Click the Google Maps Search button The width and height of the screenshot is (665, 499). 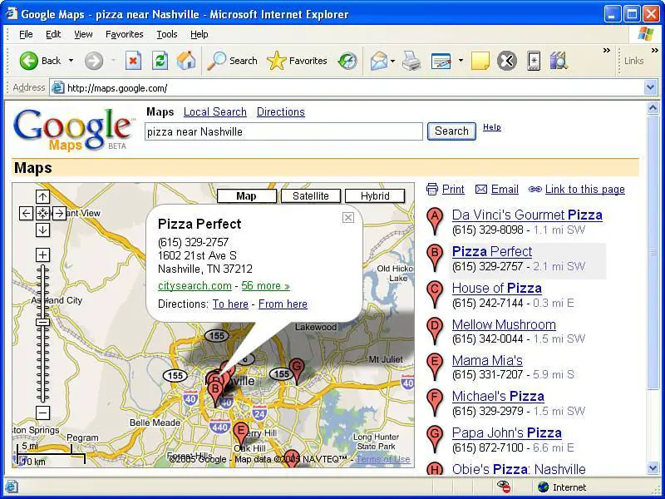pos(451,131)
